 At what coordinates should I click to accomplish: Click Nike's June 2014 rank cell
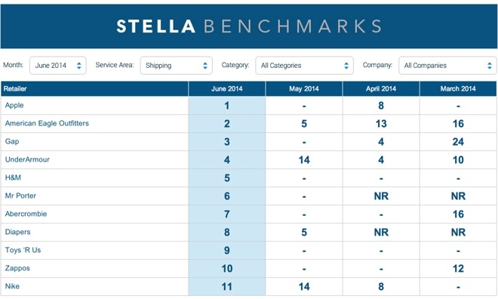[x=227, y=287]
